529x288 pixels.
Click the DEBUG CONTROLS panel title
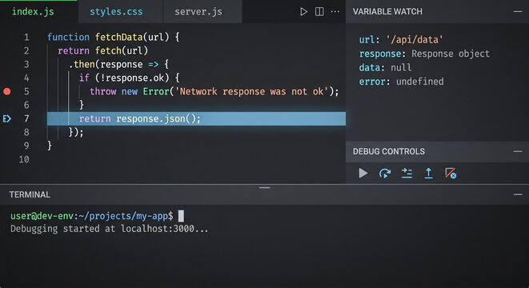pos(389,151)
